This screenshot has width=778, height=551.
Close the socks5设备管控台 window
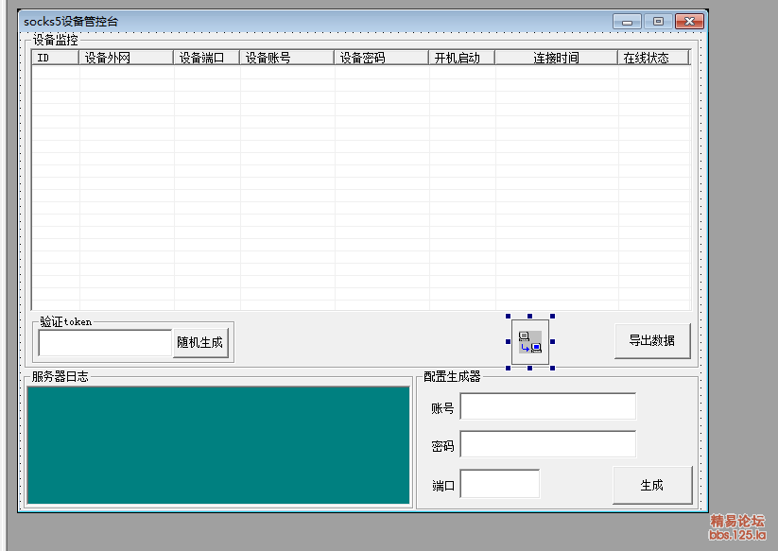click(x=689, y=22)
